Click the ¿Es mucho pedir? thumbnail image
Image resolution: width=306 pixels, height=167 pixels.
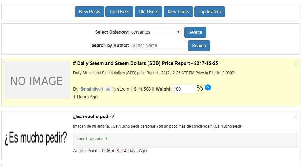pyautogui.click(x=36, y=138)
